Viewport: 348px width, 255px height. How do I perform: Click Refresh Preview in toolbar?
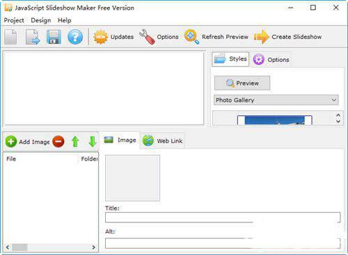pyautogui.click(x=216, y=37)
